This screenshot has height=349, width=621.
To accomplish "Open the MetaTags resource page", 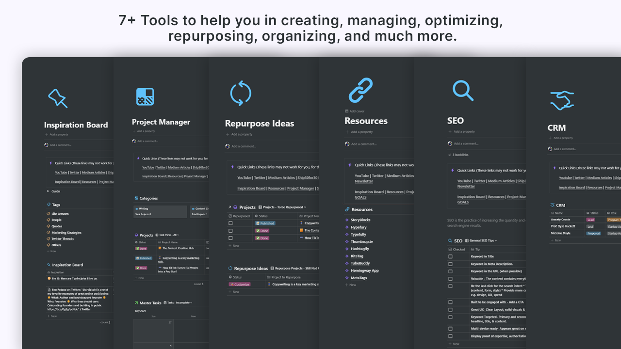I will (x=359, y=278).
